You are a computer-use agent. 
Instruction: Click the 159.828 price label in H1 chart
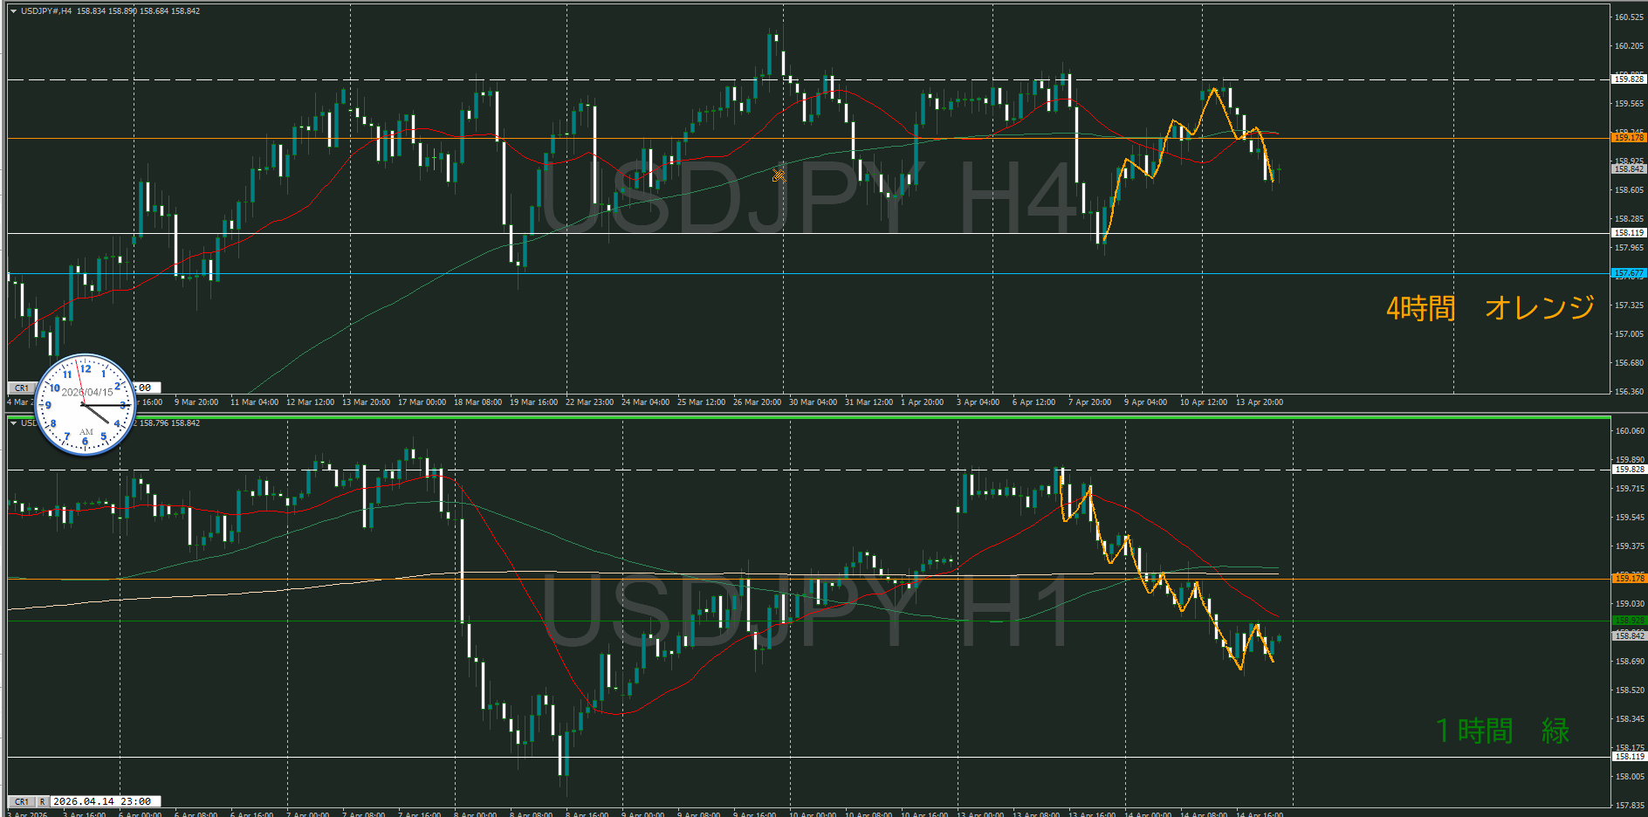pyautogui.click(x=1628, y=470)
